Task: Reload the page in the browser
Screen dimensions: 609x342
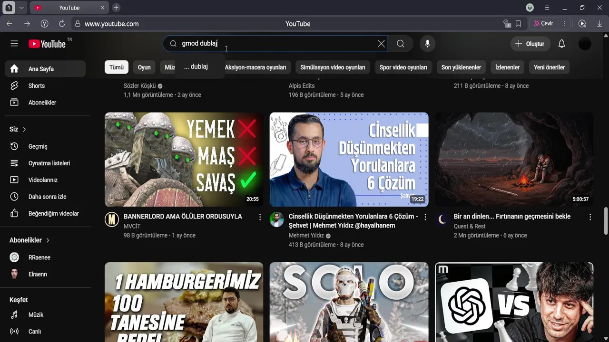Action: tap(62, 24)
